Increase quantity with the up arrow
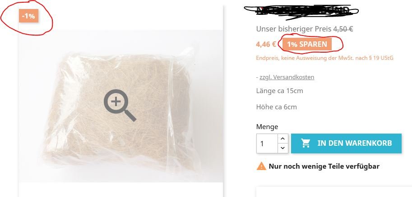Image resolution: width=412 pixels, height=197 pixels. pyautogui.click(x=282, y=139)
